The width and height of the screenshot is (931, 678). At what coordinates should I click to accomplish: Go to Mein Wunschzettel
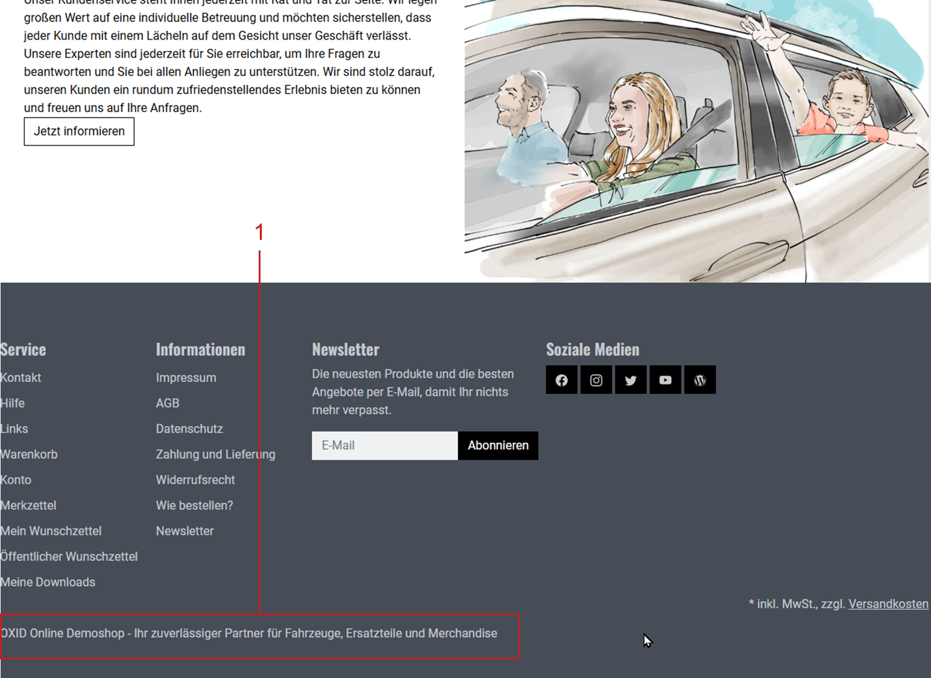51,531
